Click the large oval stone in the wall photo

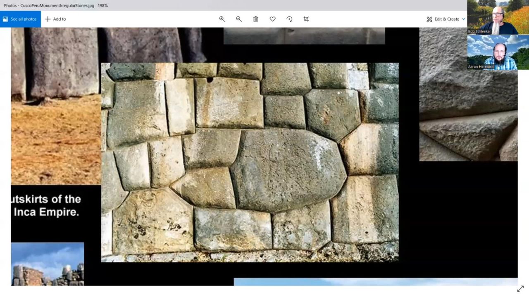tap(287, 169)
